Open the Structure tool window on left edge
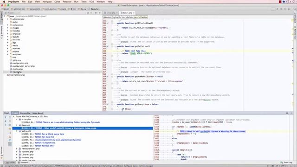The height and width of the screenshot is (167, 297). (x=1, y=32)
